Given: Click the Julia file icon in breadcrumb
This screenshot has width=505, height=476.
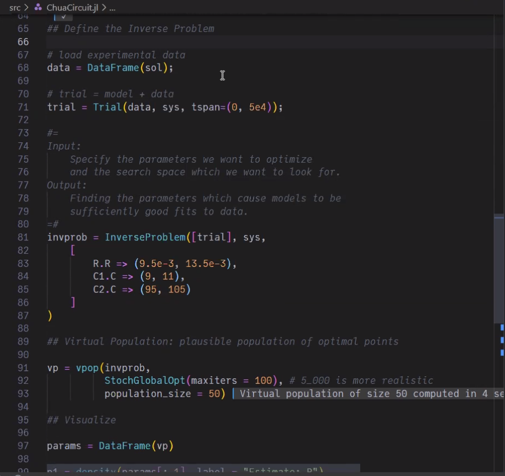Looking at the screenshot, I should (x=38, y=7).
